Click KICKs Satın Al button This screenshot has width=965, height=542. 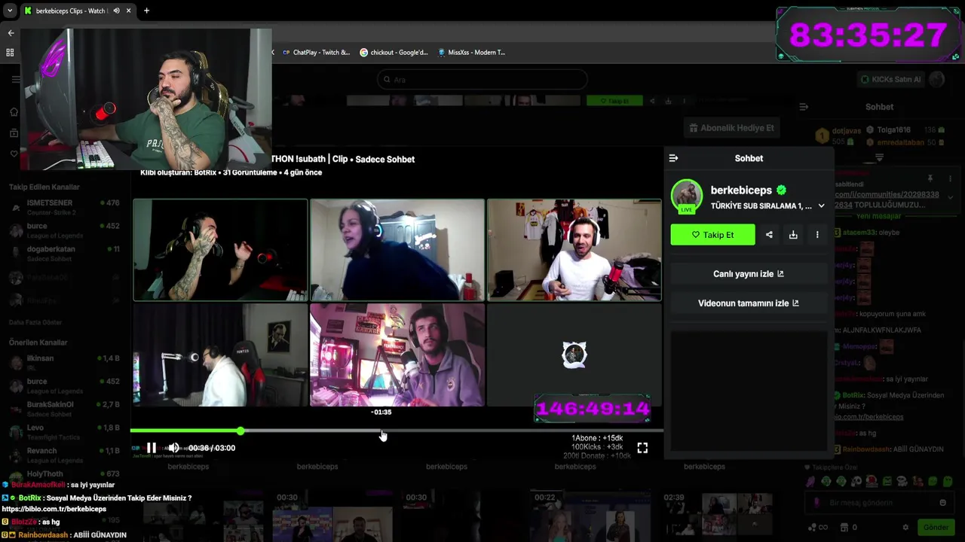pos(891,79)
